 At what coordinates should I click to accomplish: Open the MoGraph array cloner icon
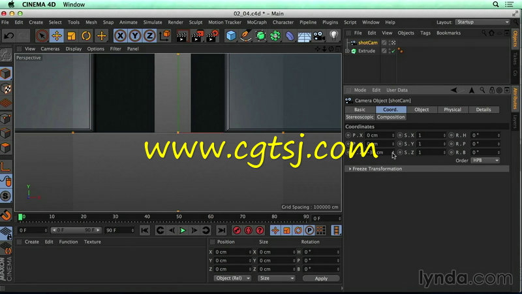[275, 36]
